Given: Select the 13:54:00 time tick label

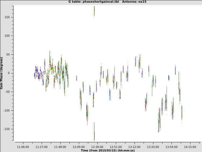Looking at the screenshot, I should point(171,147).
